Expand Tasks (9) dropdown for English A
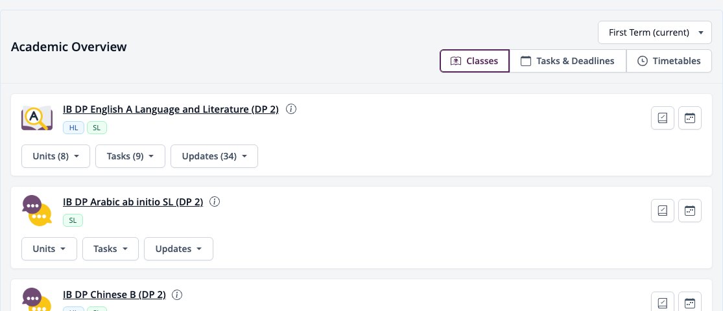The image size is (723, 311). [x=130, y=156]
